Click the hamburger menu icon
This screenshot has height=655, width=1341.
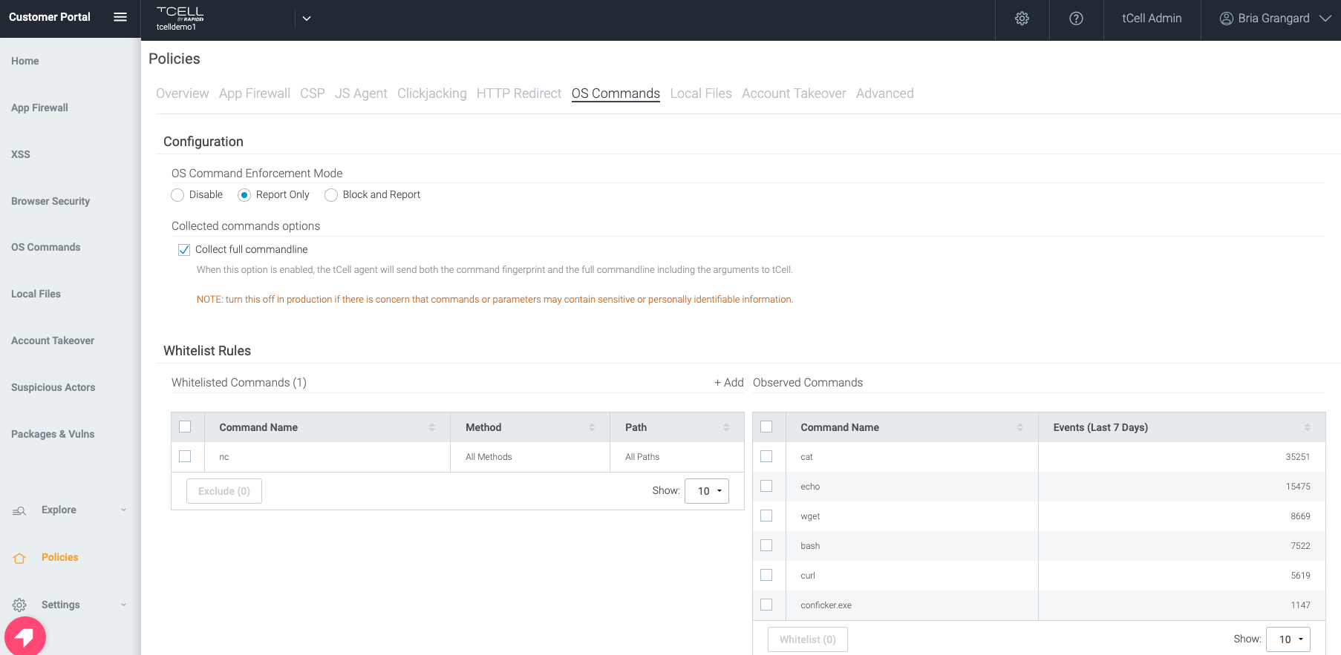120,17
